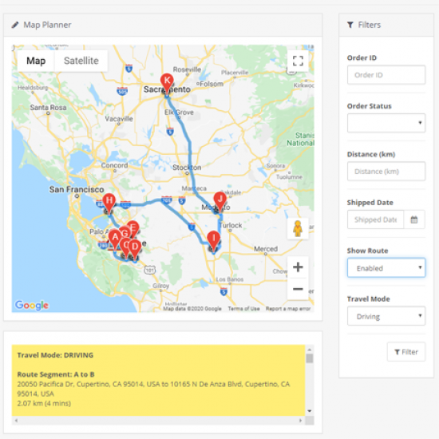Viewport: 439px width, 439px height.
Task: Click the Google logo on map
Action: (32, 305)
